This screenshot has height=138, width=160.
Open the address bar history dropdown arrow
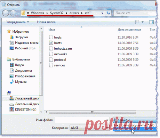tap(102, 13)
